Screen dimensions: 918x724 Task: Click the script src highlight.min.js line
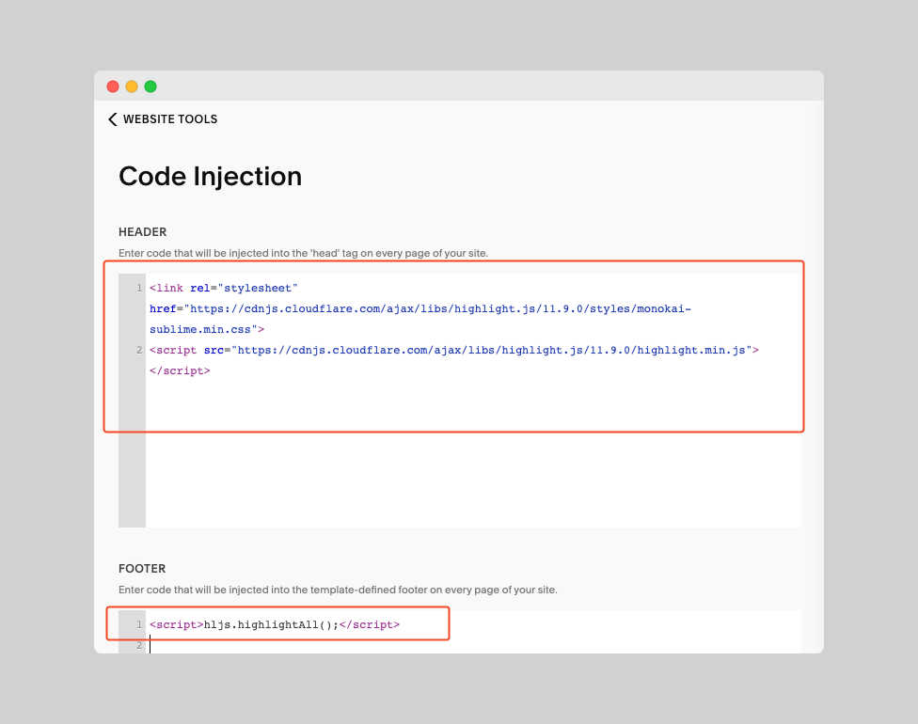[x=454, y=350]
